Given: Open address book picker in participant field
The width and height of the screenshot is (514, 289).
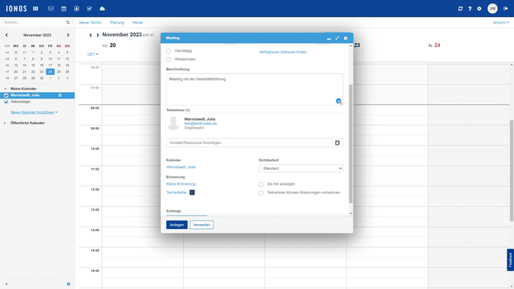Looking at the screenshot, I should coord(337,143).
